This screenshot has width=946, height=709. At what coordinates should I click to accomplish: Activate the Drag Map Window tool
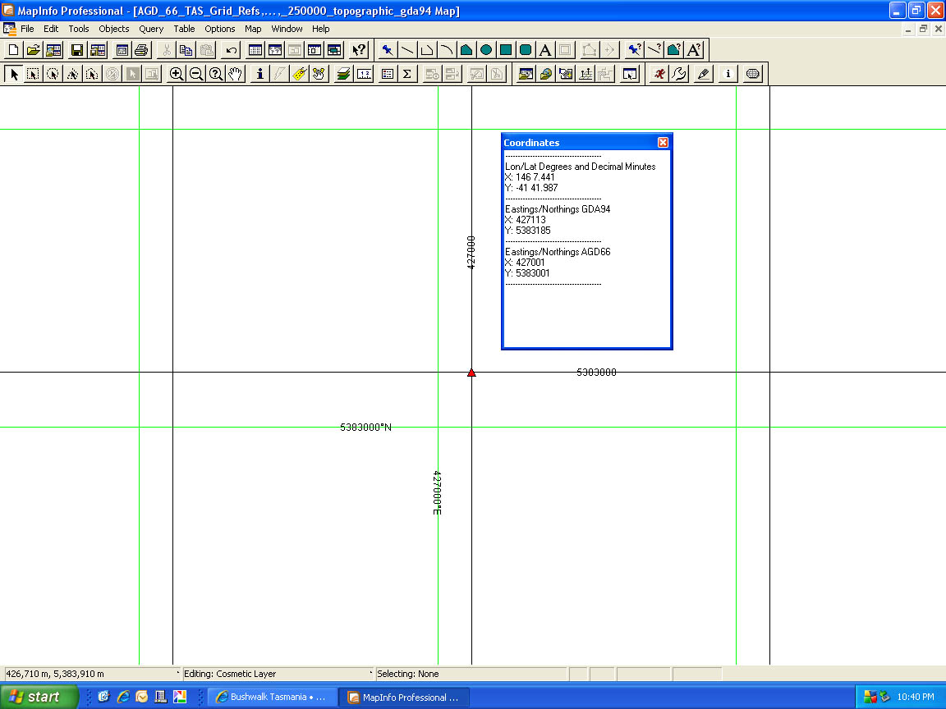(319, 74)
